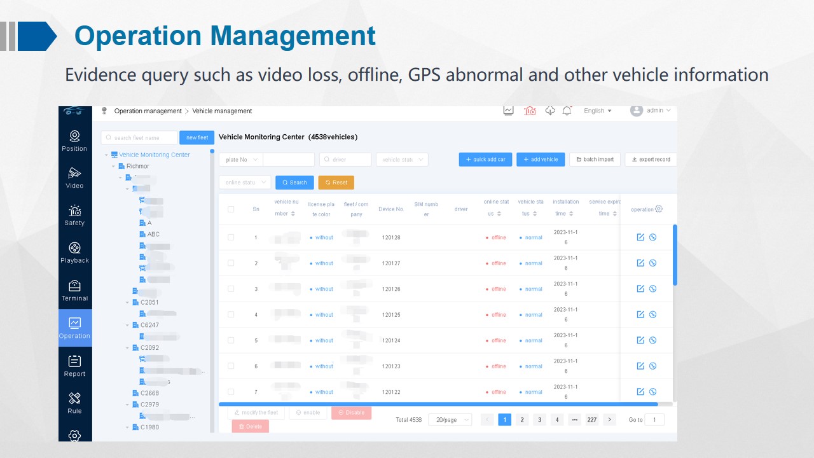Click the admin user avatar
The image size is (814, 458).
[636, 111]
